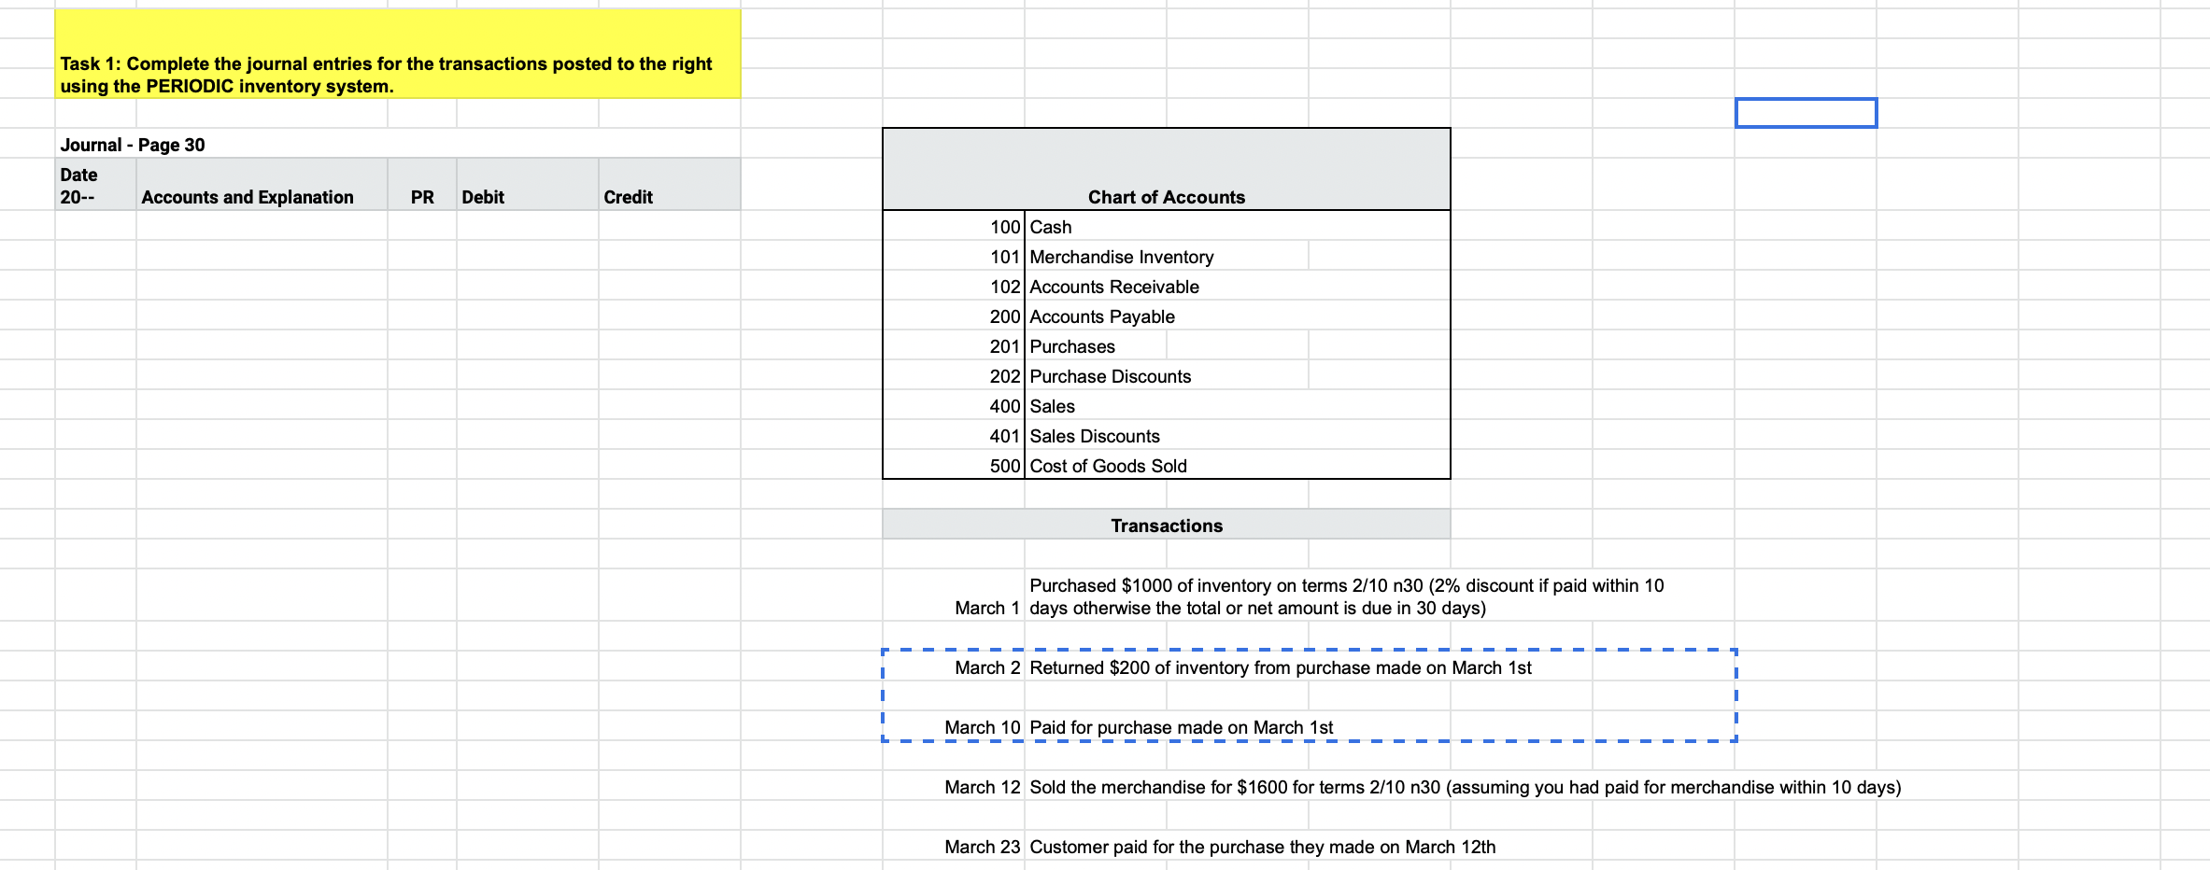This screenshot has height=870, width=2210.
Task: Click the "Sales Discounts" account name
Action: click(1095, 436)
